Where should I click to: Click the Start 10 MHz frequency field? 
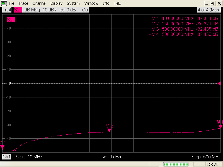29,157
